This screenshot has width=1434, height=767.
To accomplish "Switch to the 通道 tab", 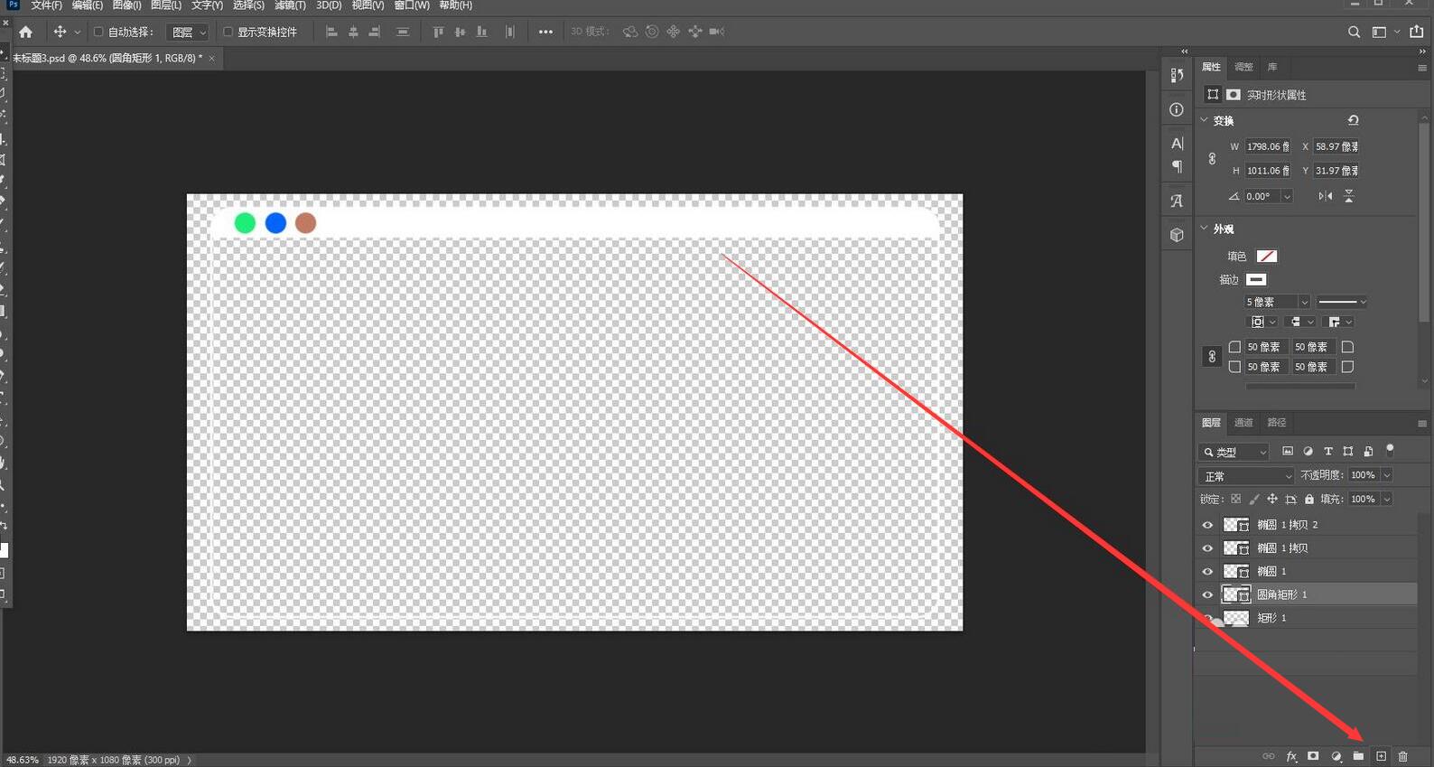I will click(1243, 422).
